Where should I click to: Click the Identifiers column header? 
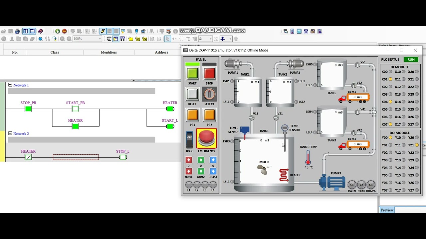click(109, 52)
